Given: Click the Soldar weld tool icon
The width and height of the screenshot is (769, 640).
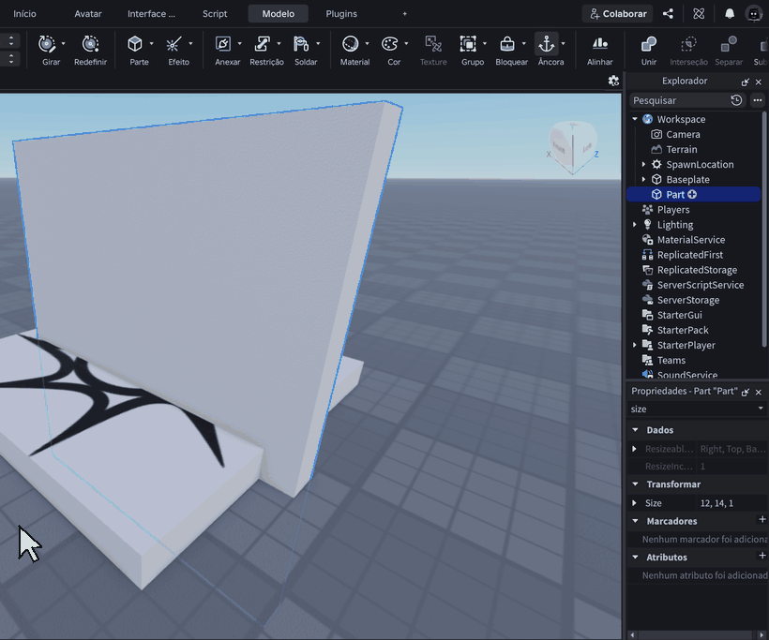Looking at the screenshot, I should coord(301,45).
